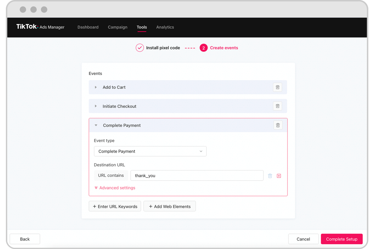
Task: Delete the Add to Cart event
Action: pyautogui.click(x=277, y=87)
